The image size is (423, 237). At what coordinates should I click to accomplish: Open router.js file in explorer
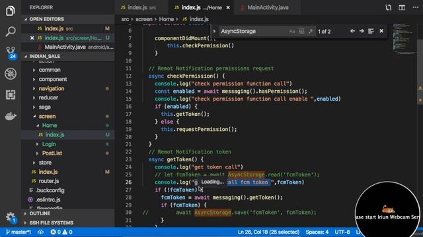pos(68,181)
